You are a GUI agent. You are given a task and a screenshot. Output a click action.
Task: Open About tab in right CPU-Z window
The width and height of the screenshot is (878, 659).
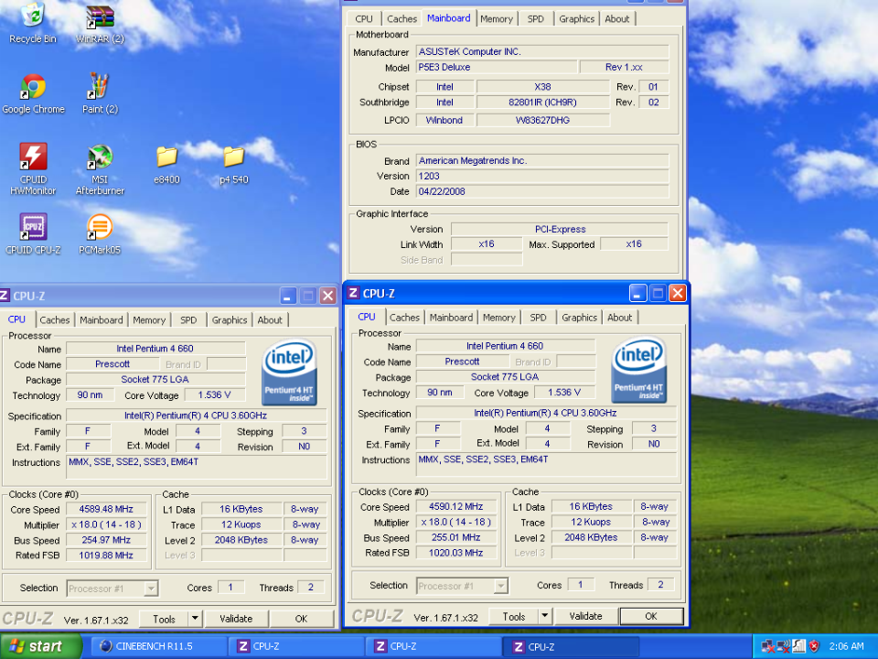tap(619, 318)
